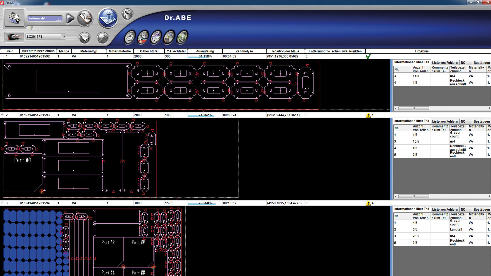This screenshot has height=276, width=491.
Task: Open the sheet material icon
Action: tap(85, 38)
